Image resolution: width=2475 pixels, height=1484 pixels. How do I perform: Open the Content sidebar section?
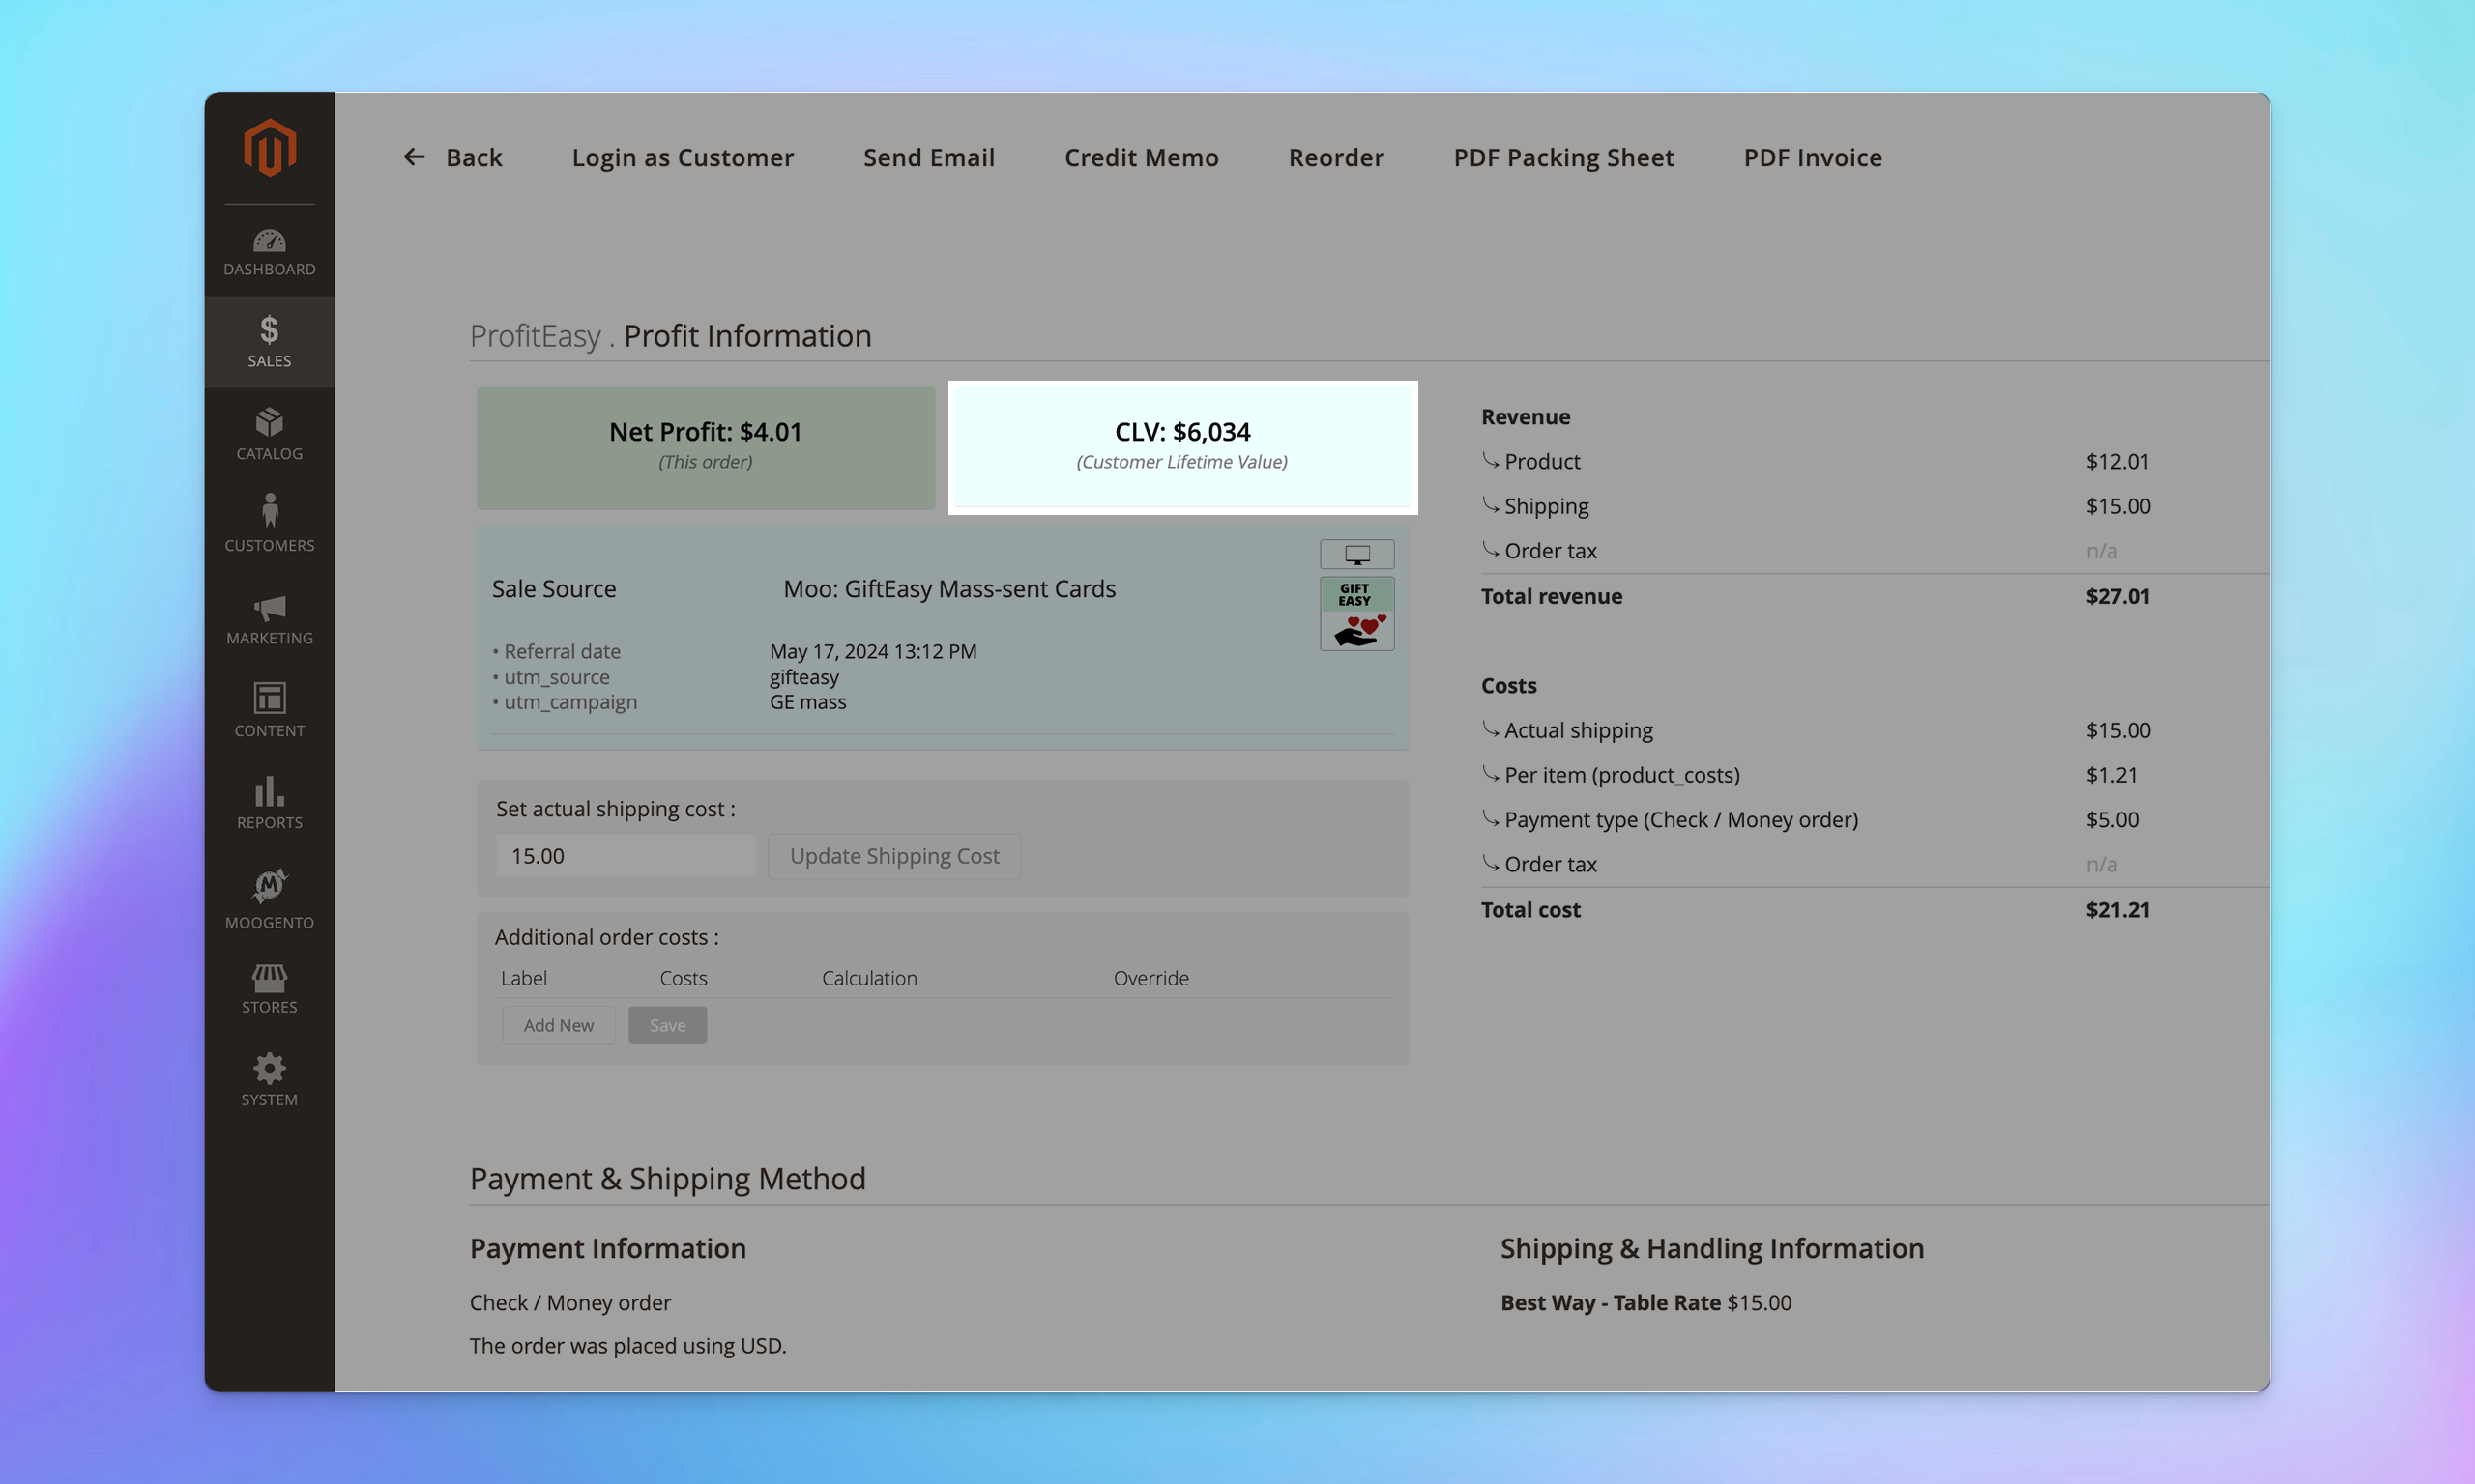click(269, 710)
